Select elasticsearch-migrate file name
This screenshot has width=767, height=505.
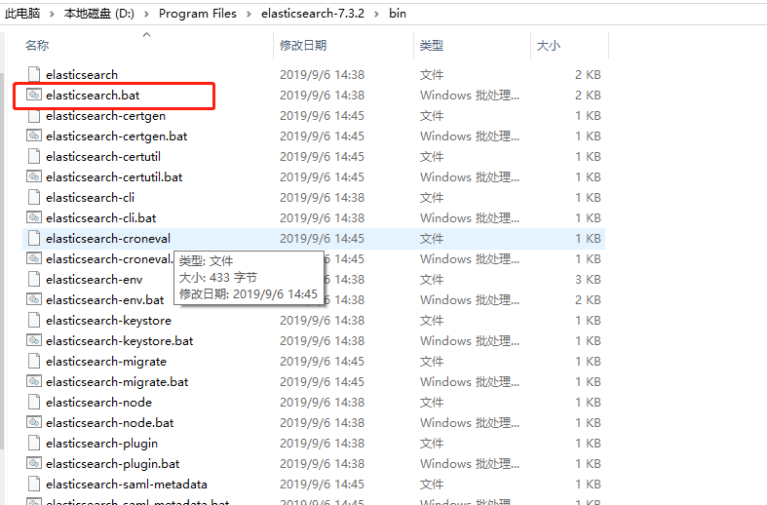[106, 362]
